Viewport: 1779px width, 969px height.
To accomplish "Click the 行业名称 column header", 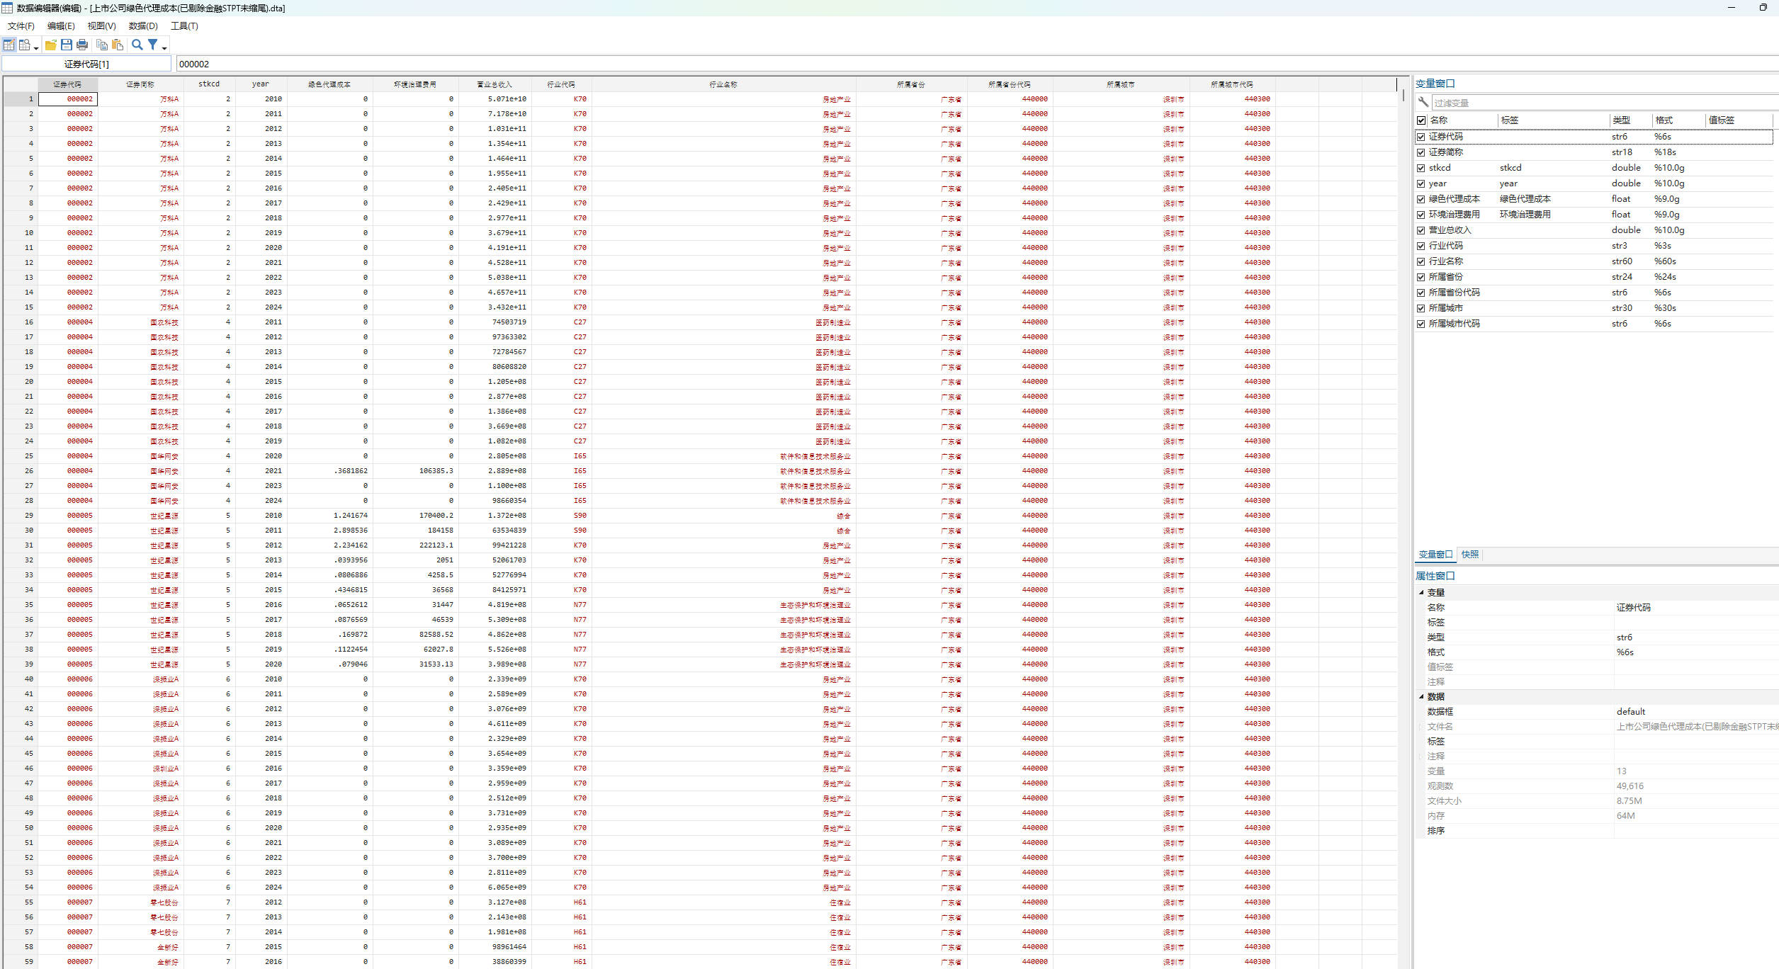I will pyautogui.click(x=723, y=84).
